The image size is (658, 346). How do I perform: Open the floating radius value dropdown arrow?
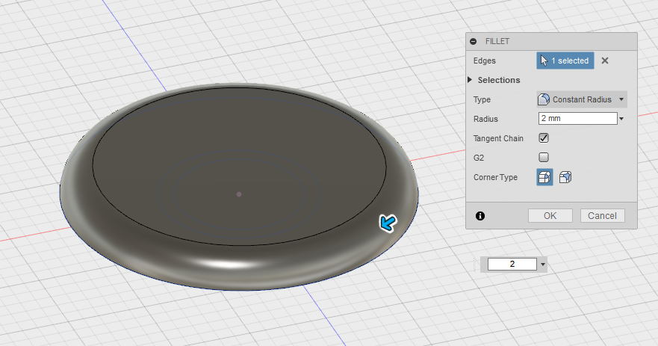click(x=542, y=265)
